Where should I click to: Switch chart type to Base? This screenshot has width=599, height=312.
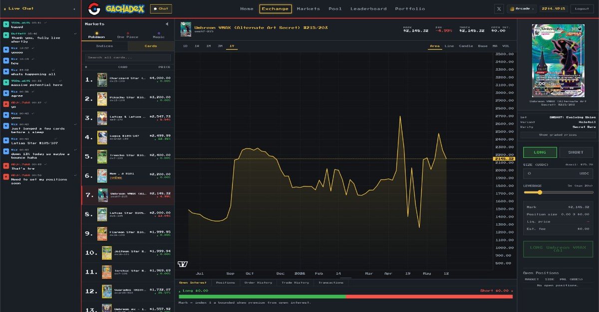[483, 46]
